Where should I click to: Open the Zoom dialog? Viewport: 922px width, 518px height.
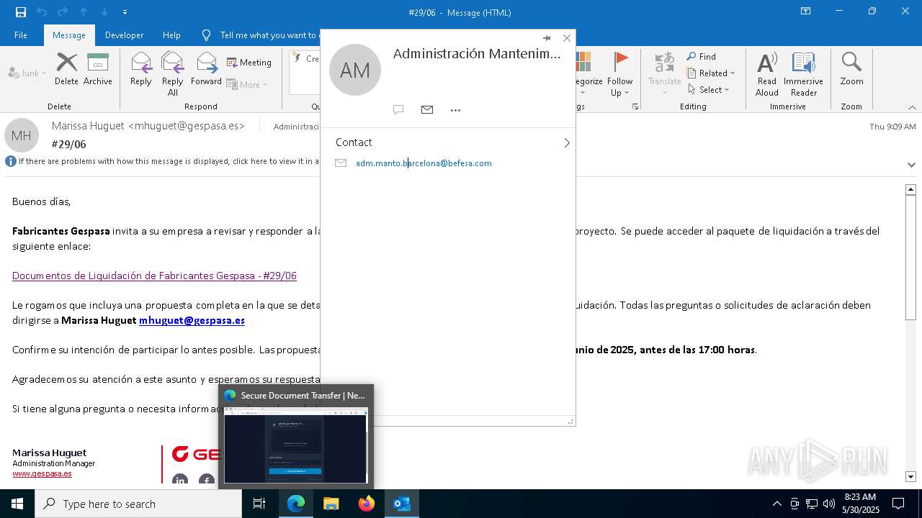851,69
